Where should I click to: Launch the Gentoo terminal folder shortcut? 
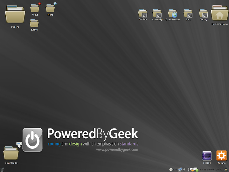pos(143,13)
